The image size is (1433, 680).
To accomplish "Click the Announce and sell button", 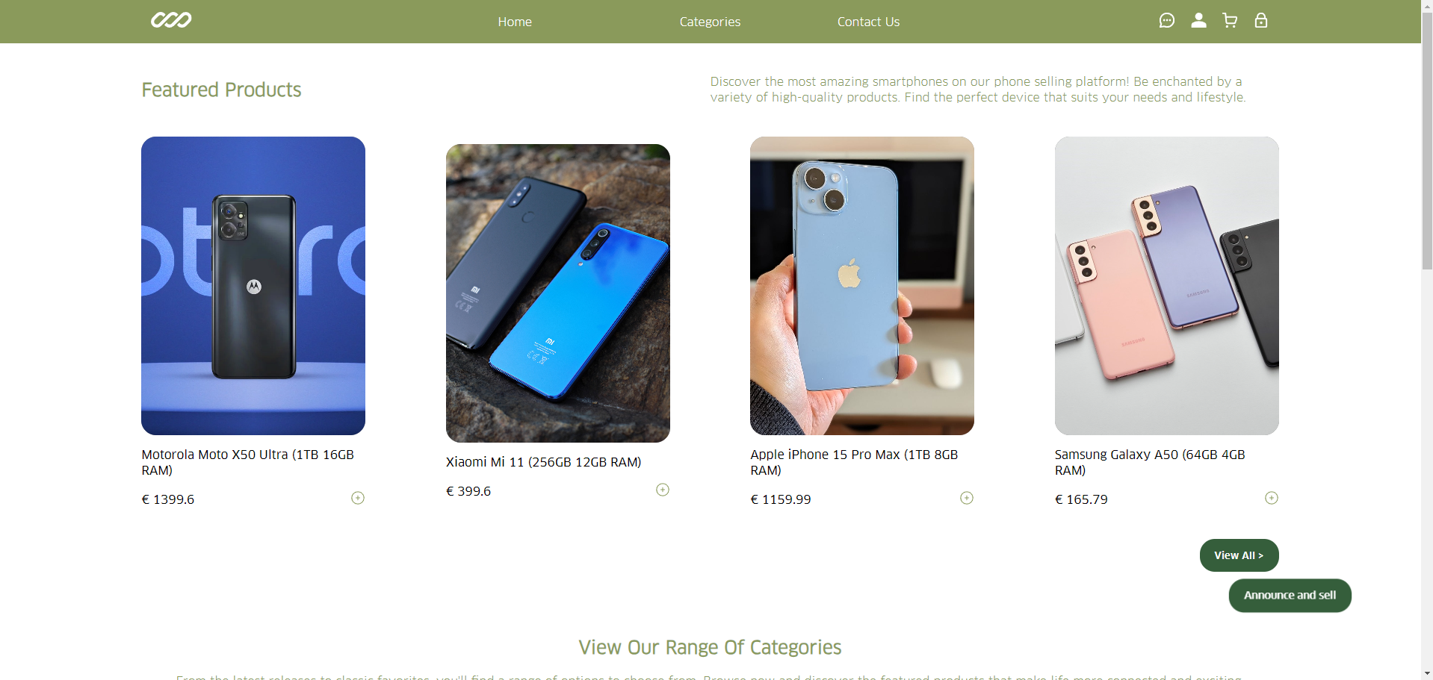I will coord(1290,596).
